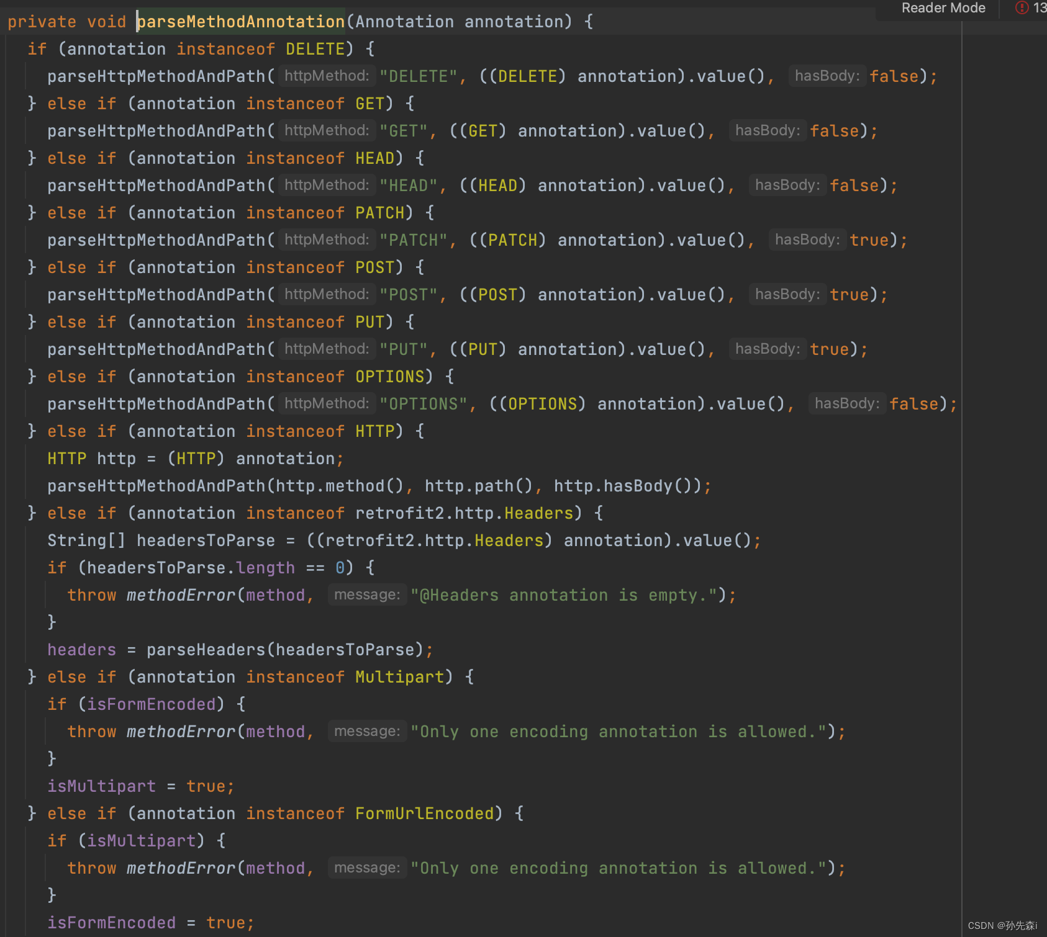This screenshot has width=1047, height=937.
Task: Click the "@Headers annotation is empty." string
Action: pos(564,595)
